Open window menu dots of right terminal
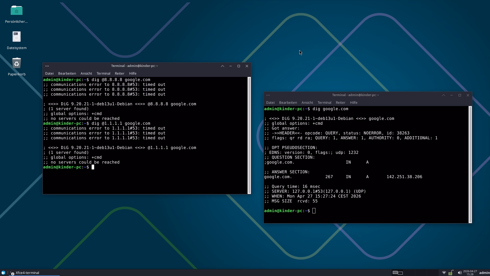 (x=268, y=95)
